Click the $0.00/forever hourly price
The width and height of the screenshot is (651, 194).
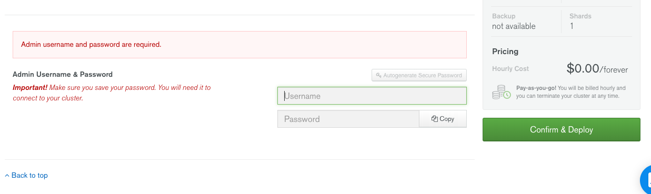597,68
